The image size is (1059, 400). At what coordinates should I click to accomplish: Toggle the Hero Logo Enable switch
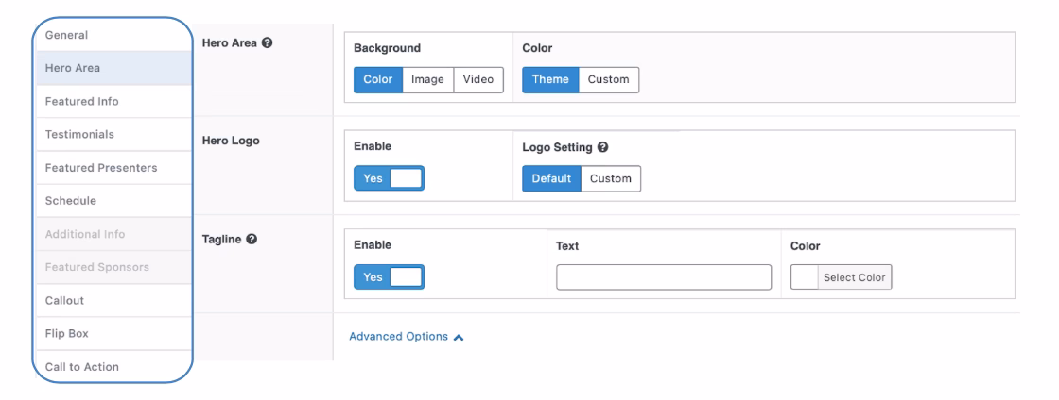389,178
